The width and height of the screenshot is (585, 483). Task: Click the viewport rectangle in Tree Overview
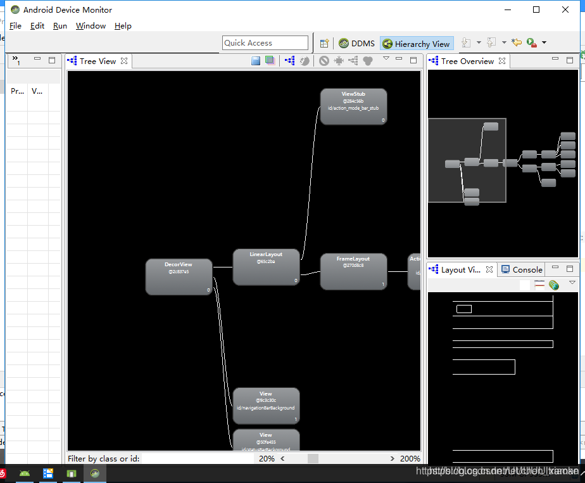[467, 160]
